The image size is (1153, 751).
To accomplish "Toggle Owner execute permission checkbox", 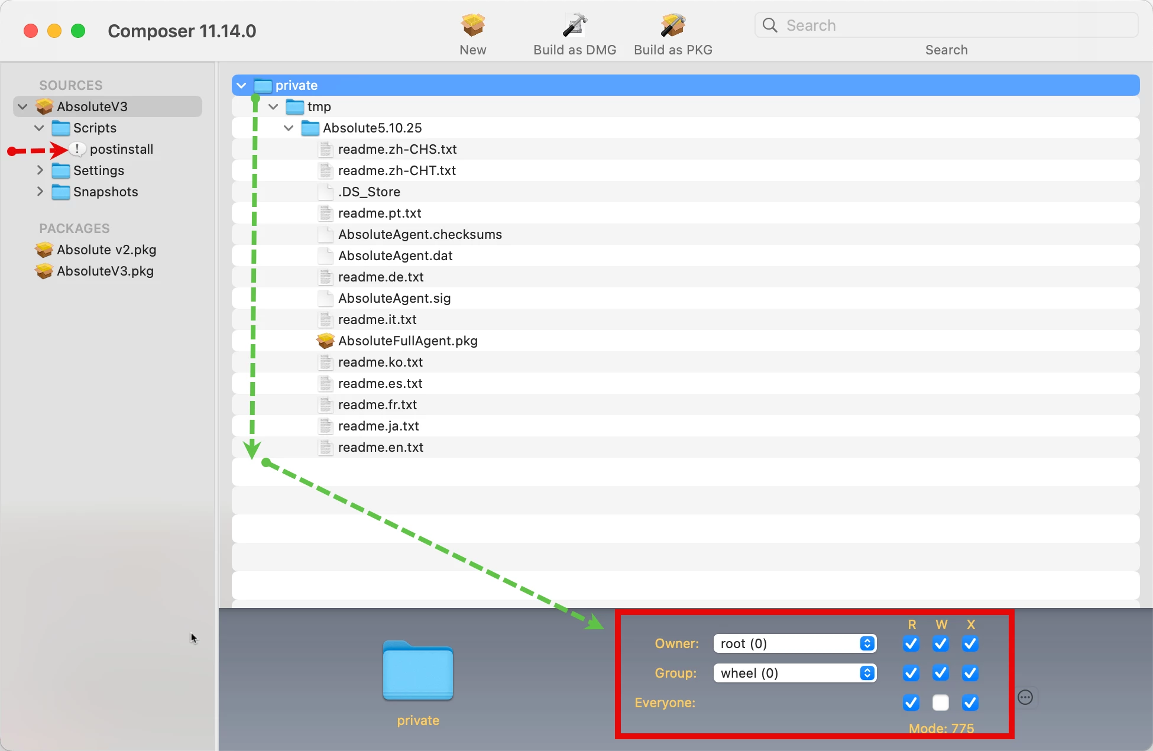I will 970,643.
